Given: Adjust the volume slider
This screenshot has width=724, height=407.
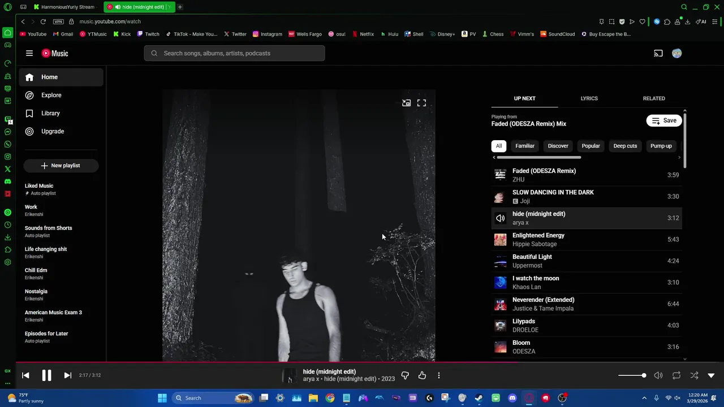Looking at the screenshot, I should coord(632,375).
